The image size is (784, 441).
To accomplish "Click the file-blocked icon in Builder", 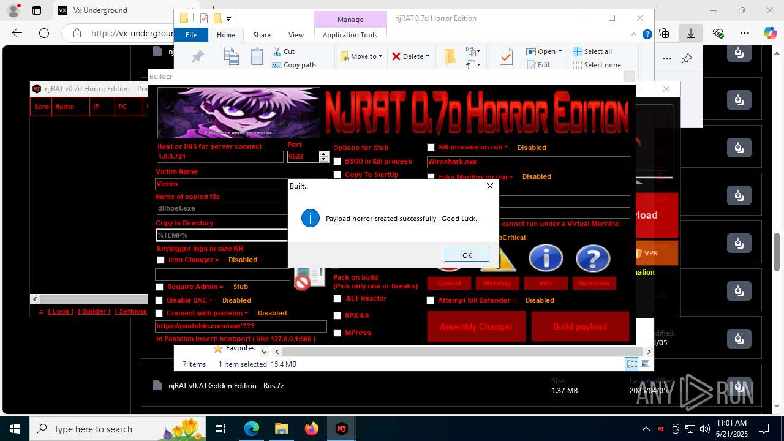I will click(309, 279).
